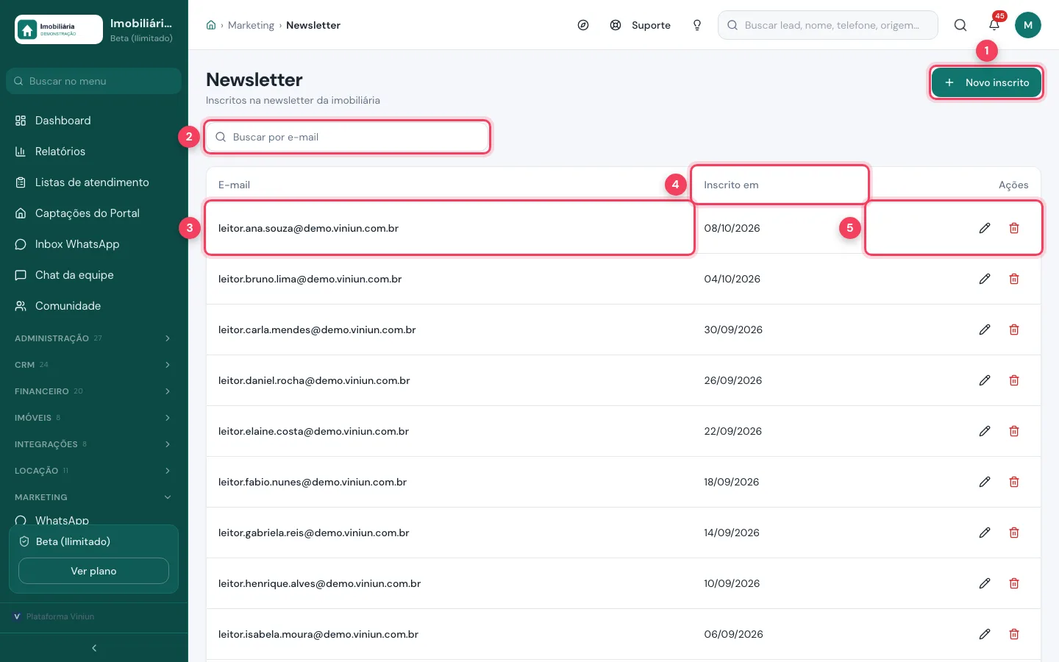
Task: Edit subscriber leitor.ana.souza with the pencil icon
Action: point(985,228)
